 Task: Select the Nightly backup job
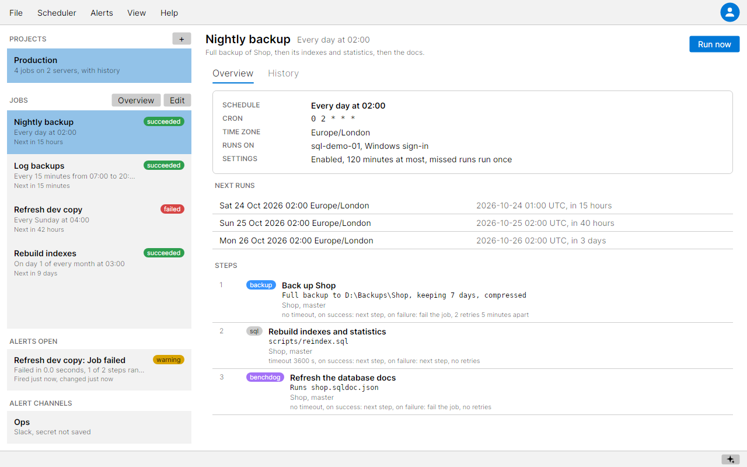(99, 132)
